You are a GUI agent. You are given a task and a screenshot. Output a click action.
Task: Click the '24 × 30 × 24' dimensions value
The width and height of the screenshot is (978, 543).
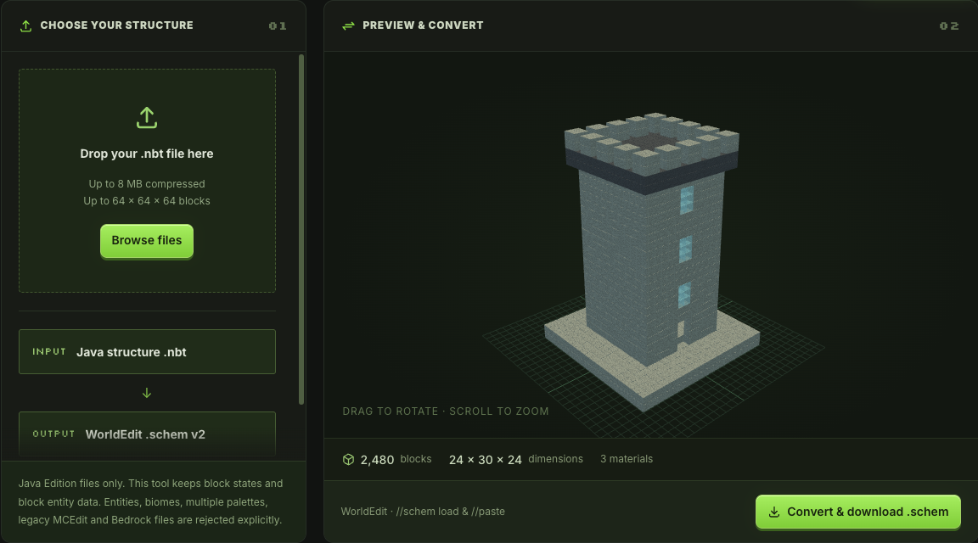coord(486,460)
